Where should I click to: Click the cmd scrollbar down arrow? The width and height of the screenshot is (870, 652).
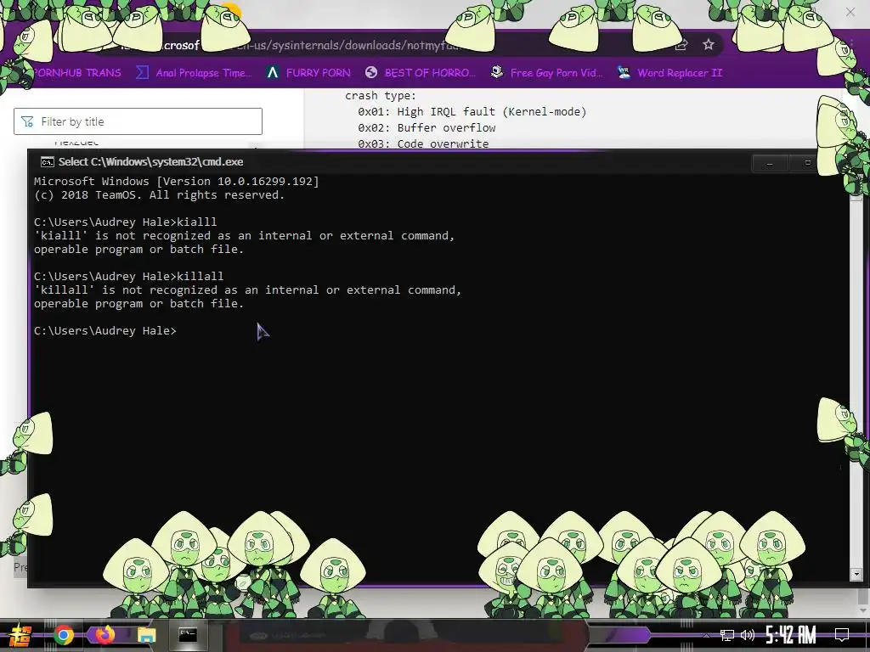(856, 575)
